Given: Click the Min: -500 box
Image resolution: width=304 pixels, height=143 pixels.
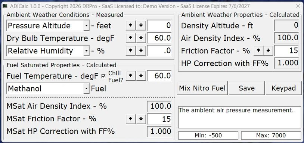Looking at the screenshot, I should 208,136.
